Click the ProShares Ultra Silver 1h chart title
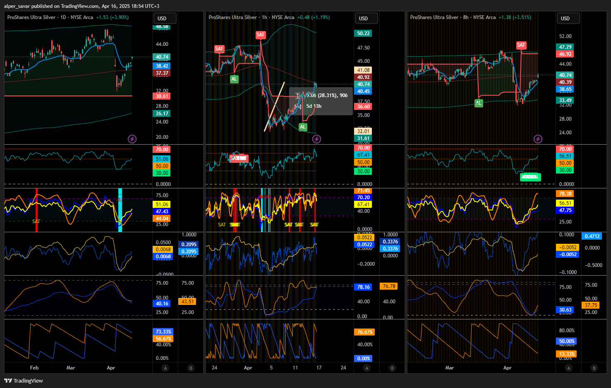611x388 pixels. (x=252, y=17)
